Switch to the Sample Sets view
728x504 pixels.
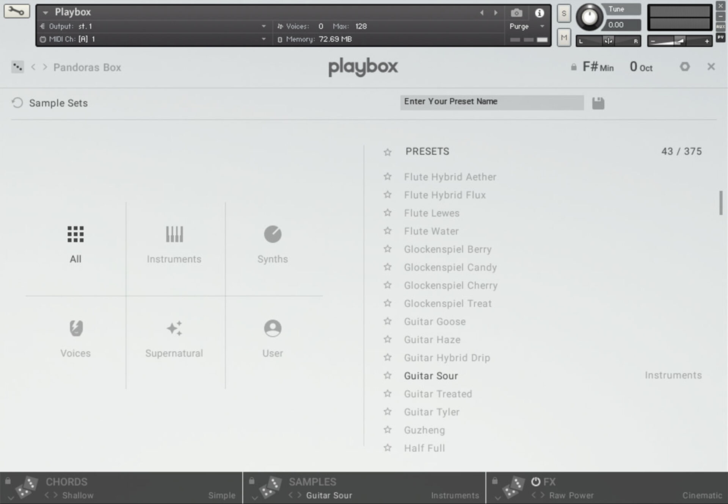pyautogui.click(x=58, y=103)
